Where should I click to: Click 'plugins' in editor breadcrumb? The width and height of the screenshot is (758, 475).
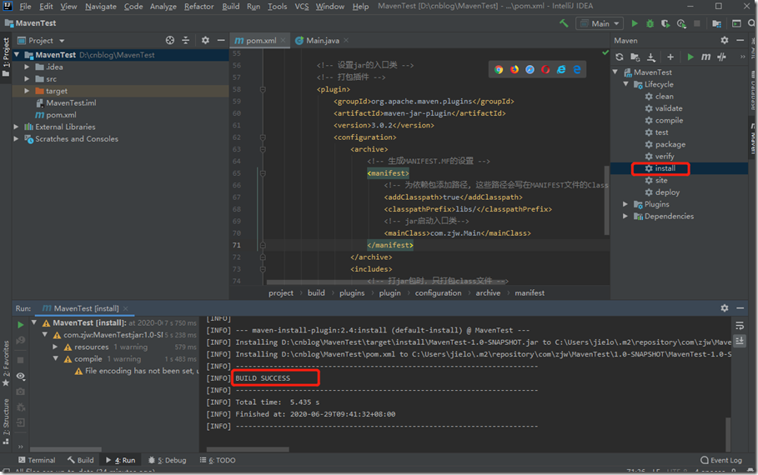[x=352, y=292]
